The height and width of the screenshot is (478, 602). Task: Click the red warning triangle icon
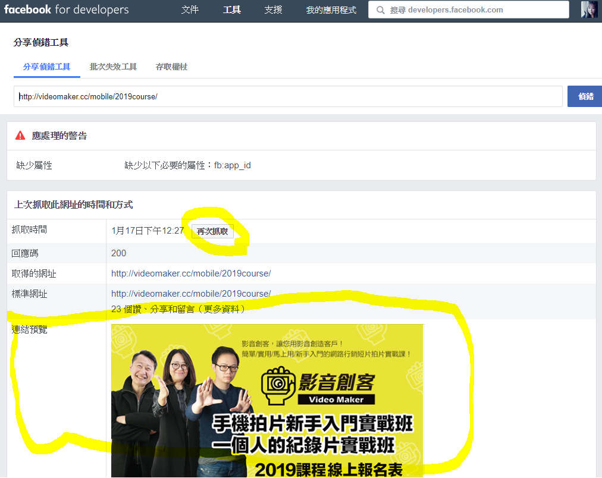tap(20, 136)
